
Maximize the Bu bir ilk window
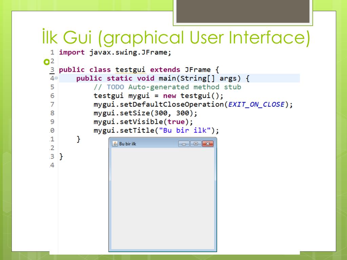click(196, 144)
